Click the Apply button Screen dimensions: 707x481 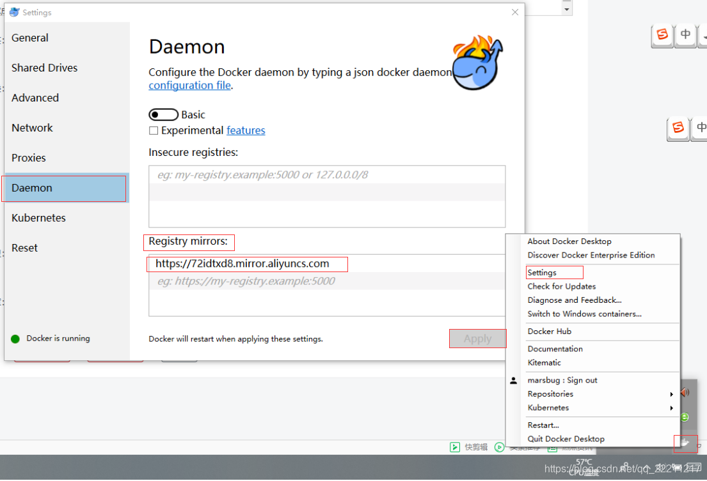[477, 339]
